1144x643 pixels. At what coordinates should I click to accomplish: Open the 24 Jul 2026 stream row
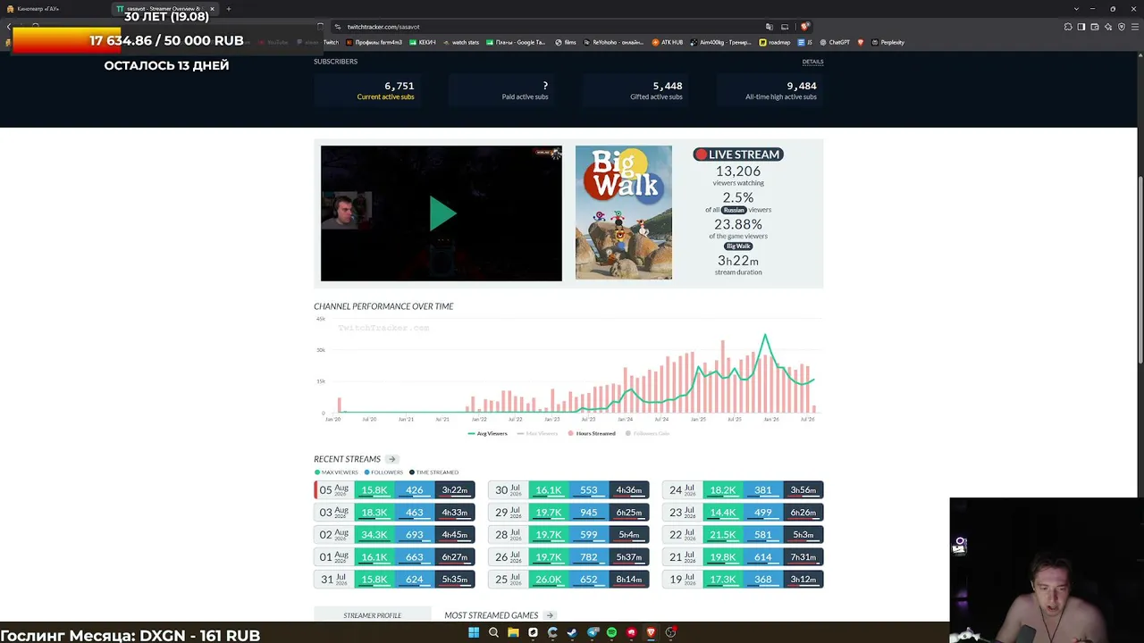tap(743, 489)
